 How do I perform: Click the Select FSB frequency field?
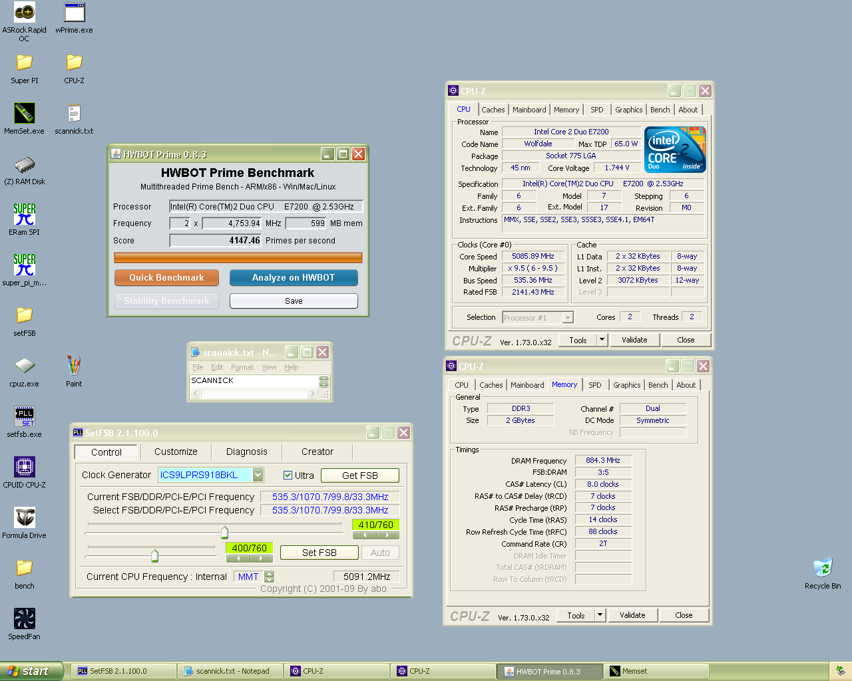(x=330, y=510)
